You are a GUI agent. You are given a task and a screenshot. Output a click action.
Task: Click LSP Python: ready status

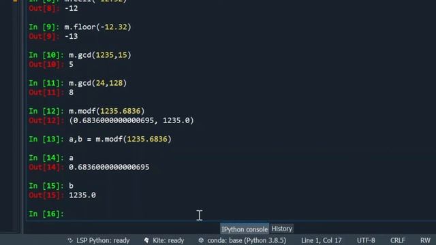(x=103, y=240)
